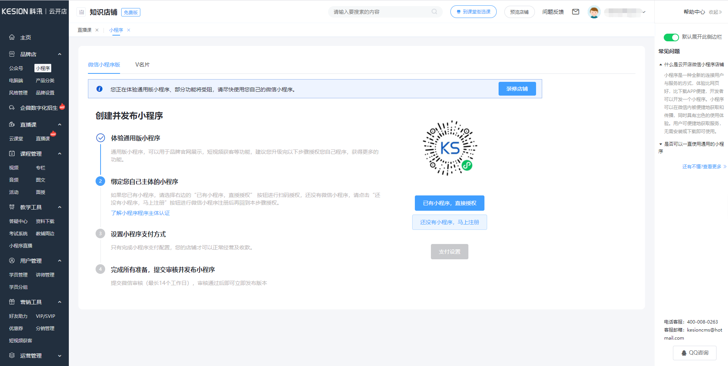Open 学员管理 in sidebar
Viewport: 728px width, 366px height.
(18, 275)
